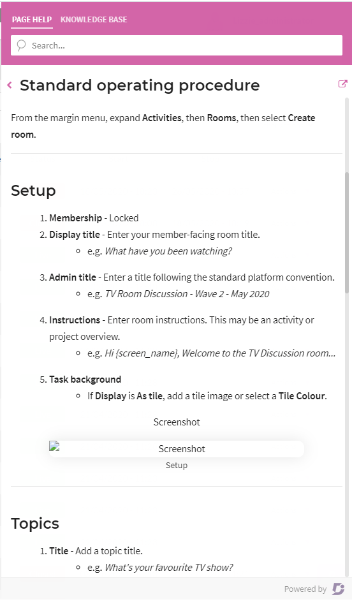Click the broken image icon in Screenshot box
The image size is (352, 604).
pyautogui.click(x=54, y=446)
